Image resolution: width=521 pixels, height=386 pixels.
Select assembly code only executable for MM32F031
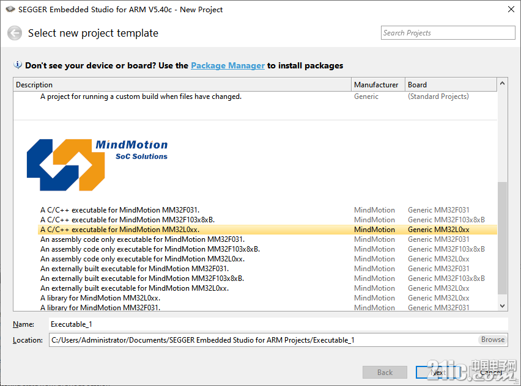[x=267, y=239]
